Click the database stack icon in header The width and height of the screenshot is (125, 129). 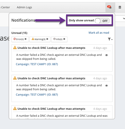coord(120,7)
